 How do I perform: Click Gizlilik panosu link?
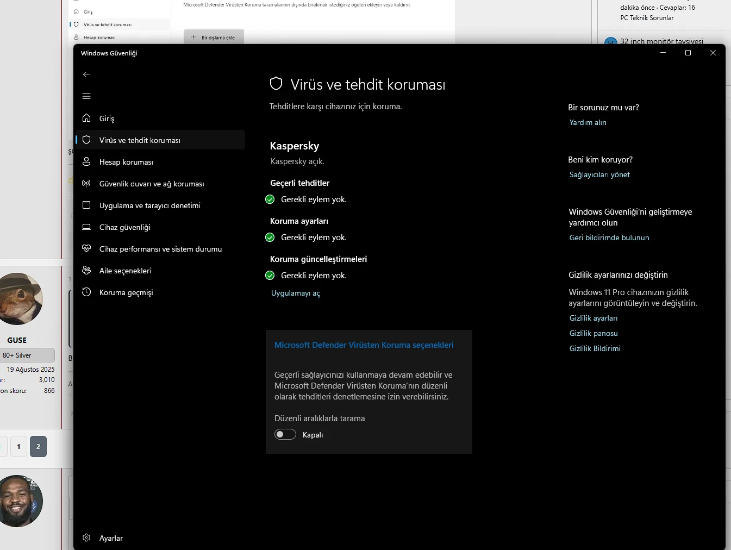tap(593, 333)
